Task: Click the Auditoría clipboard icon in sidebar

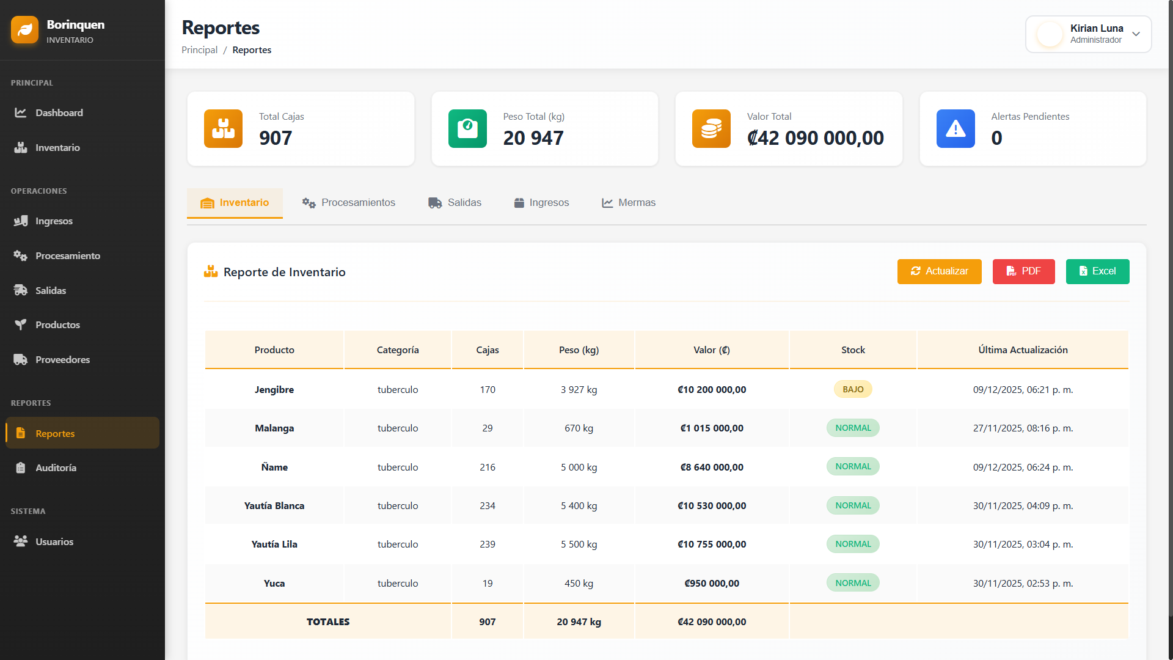Action: (x=21, y=468)
